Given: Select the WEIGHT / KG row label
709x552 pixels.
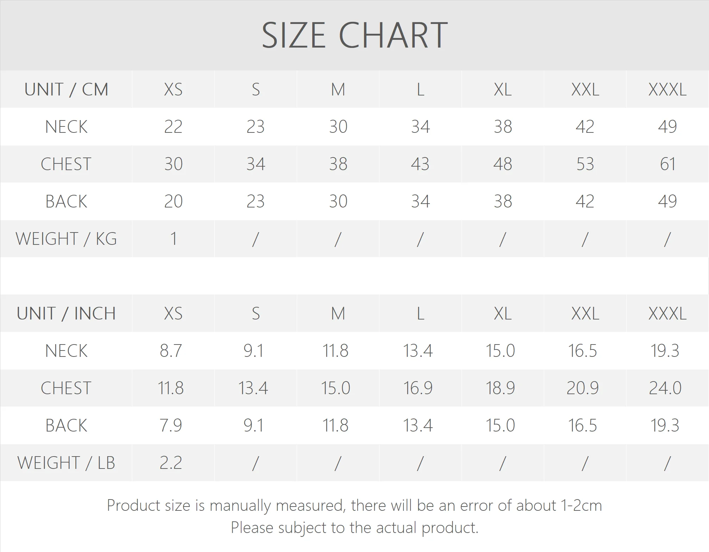Looking at the screenshot, I should [x=66, y=239].
